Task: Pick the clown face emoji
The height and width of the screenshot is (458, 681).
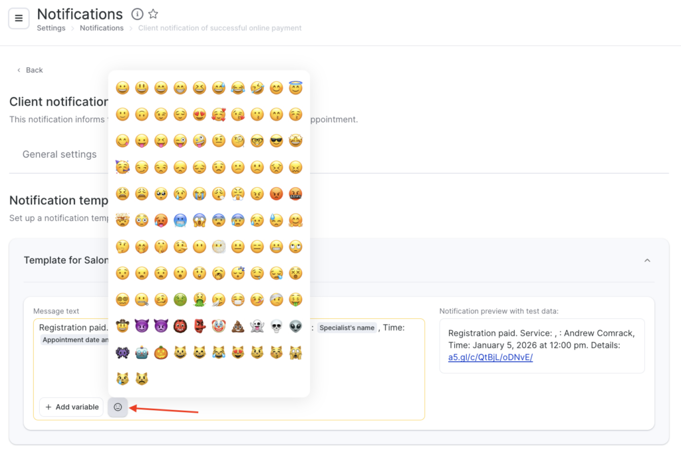Action: click(218, 327)
